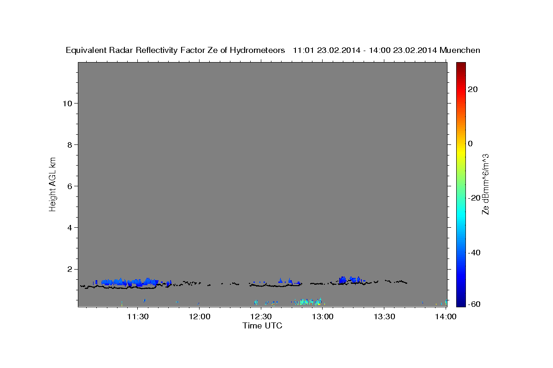Screen dimensions: 553x368
Task: Select the 11:30 time tick label
Action: pos(137,316)
